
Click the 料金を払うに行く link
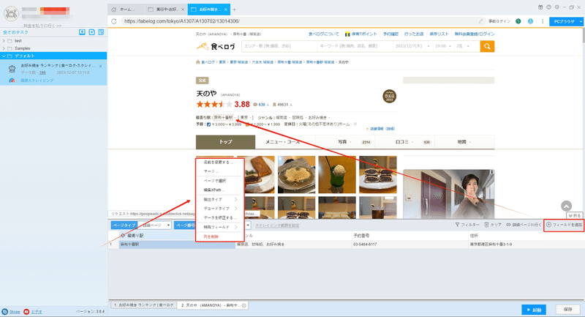[x=42, y=26]
